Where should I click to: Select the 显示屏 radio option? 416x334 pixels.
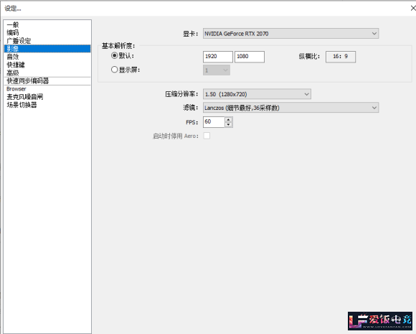pos(114,70)
